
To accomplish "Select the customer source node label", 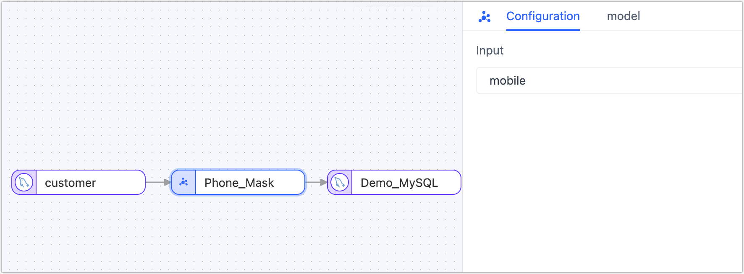I will pos(71,183).
